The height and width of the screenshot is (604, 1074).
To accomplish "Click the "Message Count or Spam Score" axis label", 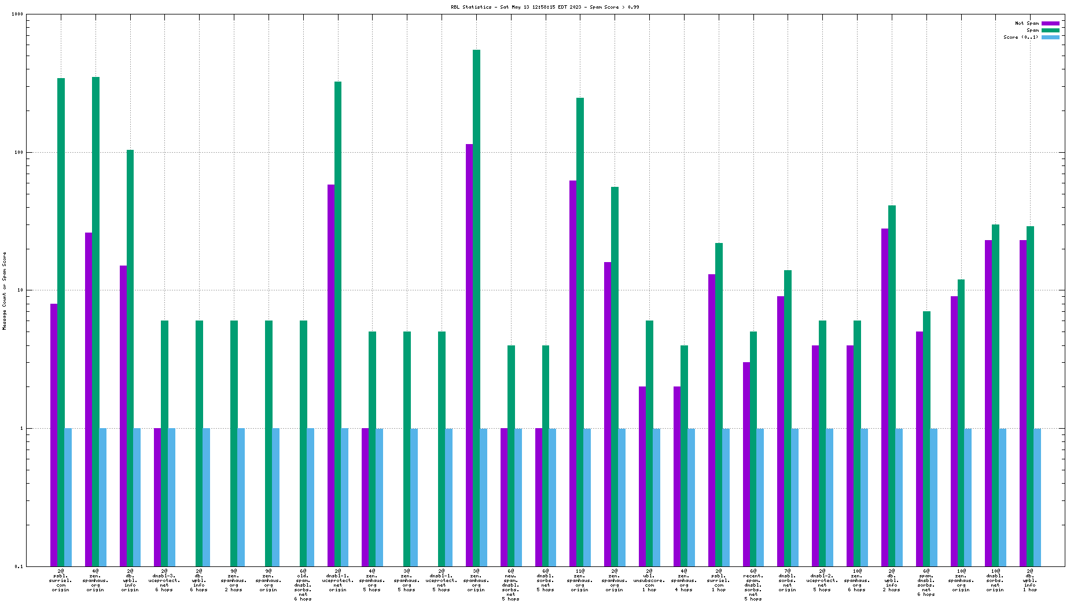I will tap(5, 291).
